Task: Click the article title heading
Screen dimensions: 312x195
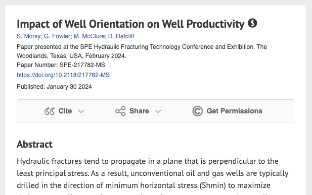Action: [x=130, y=24]
